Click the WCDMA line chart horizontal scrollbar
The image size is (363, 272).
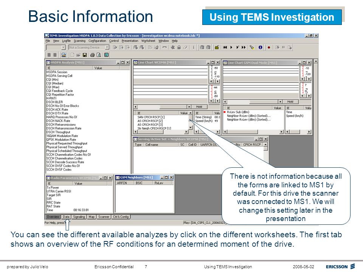[x=162, y=107]
